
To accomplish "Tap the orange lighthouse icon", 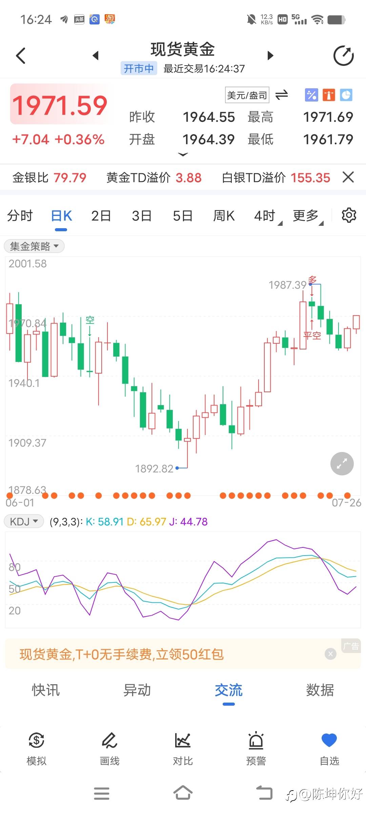I will [x=329, y=95].
